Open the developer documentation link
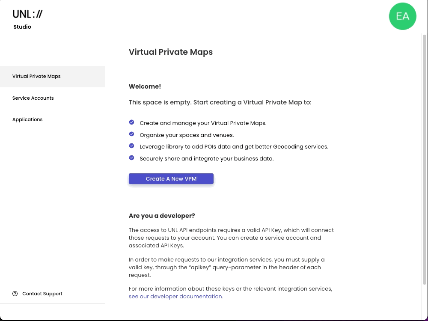 [x=176, y=297]
